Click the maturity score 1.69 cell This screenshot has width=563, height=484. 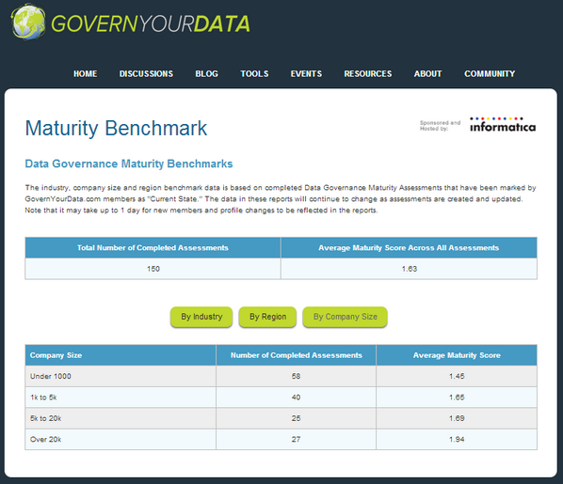click(x=457, y=418)
